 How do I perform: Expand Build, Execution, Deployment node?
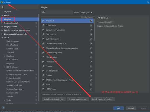tap(2, 30)
